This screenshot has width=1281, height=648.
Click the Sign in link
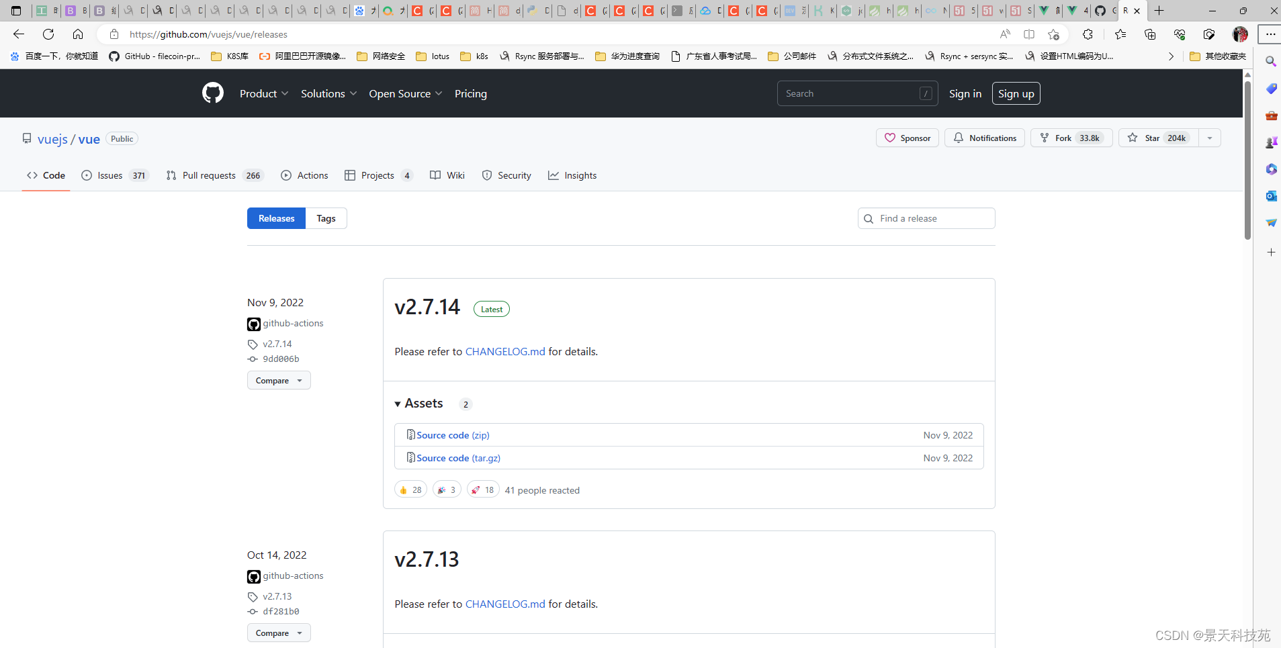(x=965, y=93)
